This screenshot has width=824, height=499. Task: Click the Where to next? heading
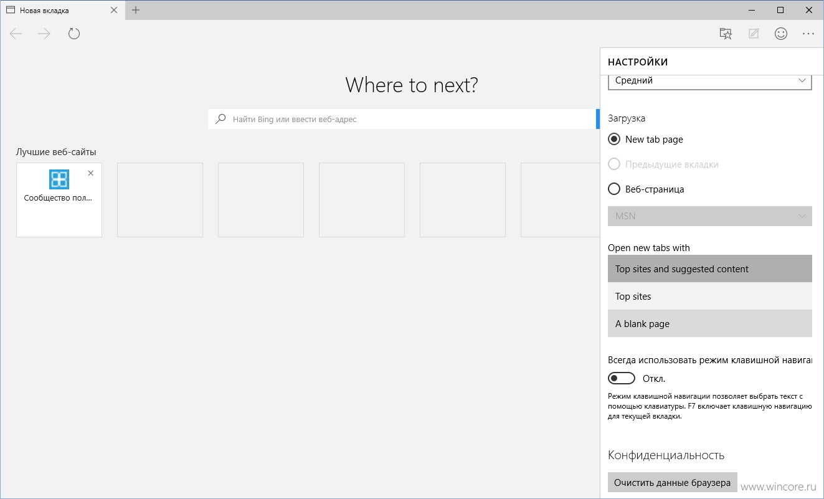pos(412,85)
